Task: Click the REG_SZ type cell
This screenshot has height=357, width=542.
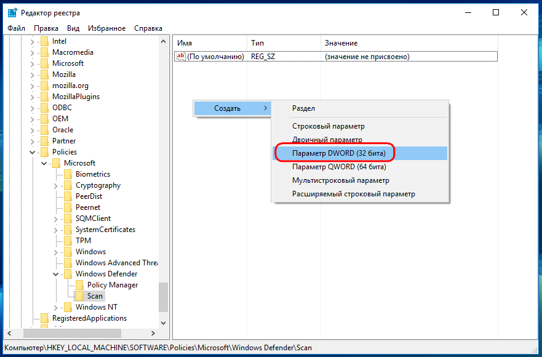Action: [x=263, y=57]
